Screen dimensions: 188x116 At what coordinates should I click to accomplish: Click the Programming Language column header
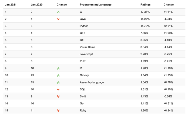(95, 5)
